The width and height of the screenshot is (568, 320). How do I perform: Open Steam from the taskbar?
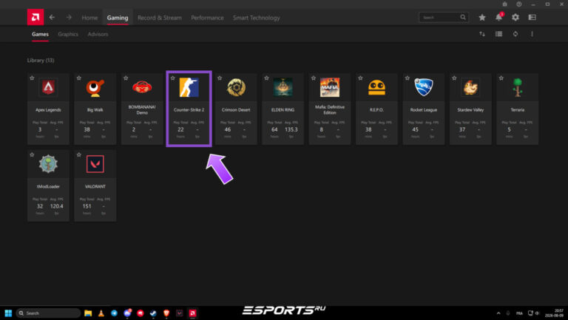tap(153, 313)
